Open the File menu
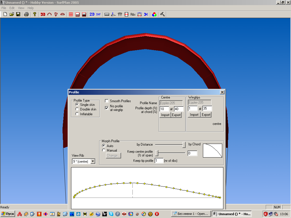Image resolution: width=291 pixels, height=218 pixels. click(x=4, y=8)
